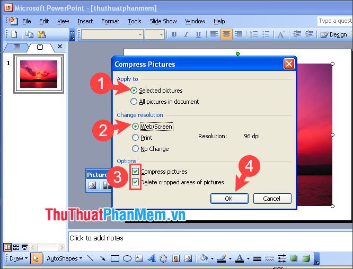Select All pictures in document option
The height and width of the screenshot is (269, 353).
(x=134, y=102)
